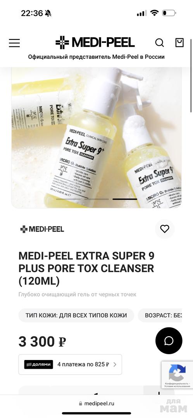Tap the product photo of Pore Tox Cleanser
The height and width of the screenshot is (418, 193).
(x=96, y=137)
